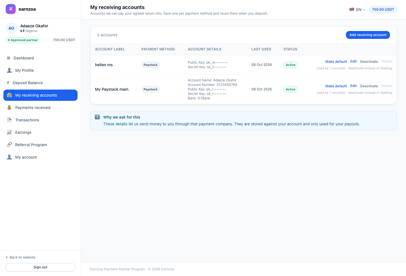Make hellen ms the default account

pyautogui.click(x=336, y=62)
